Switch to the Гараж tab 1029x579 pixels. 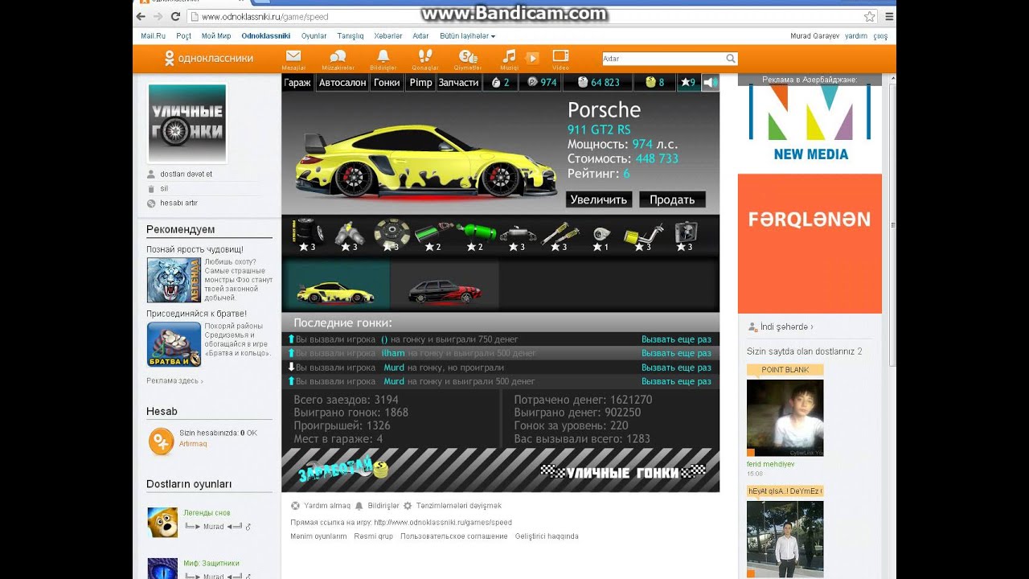tap(297, 82)
